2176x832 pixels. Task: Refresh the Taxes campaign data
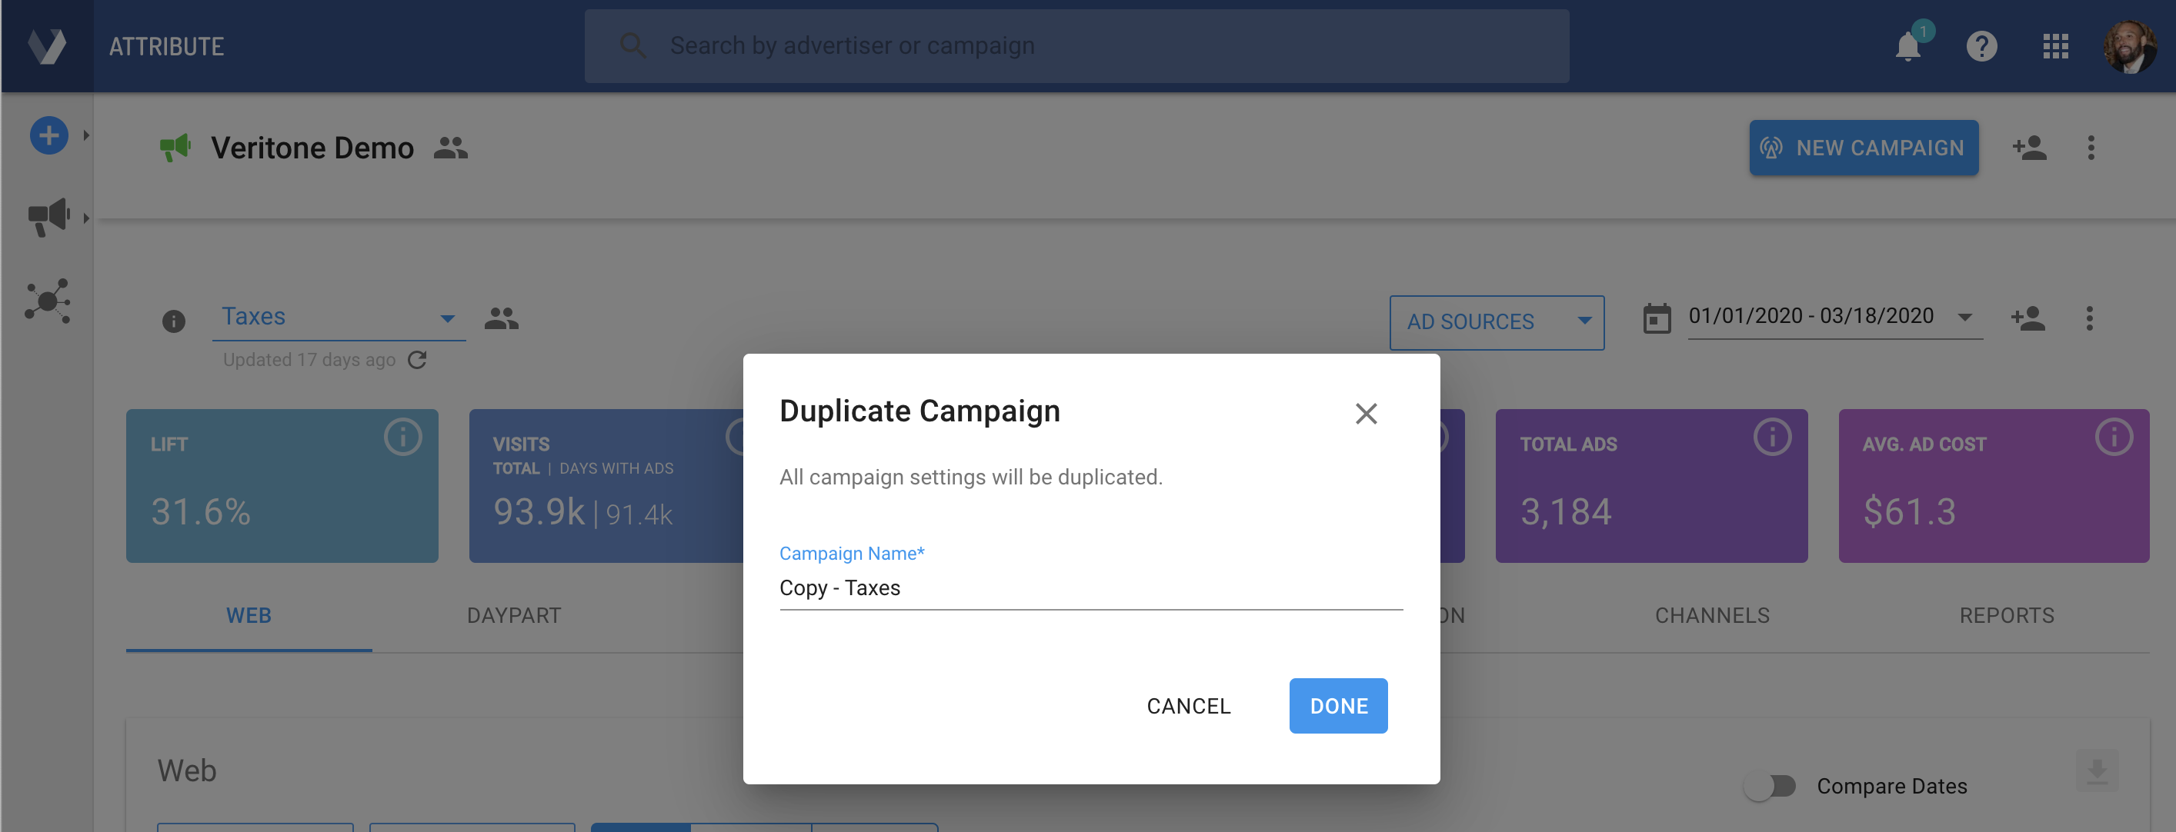(417, 359)
